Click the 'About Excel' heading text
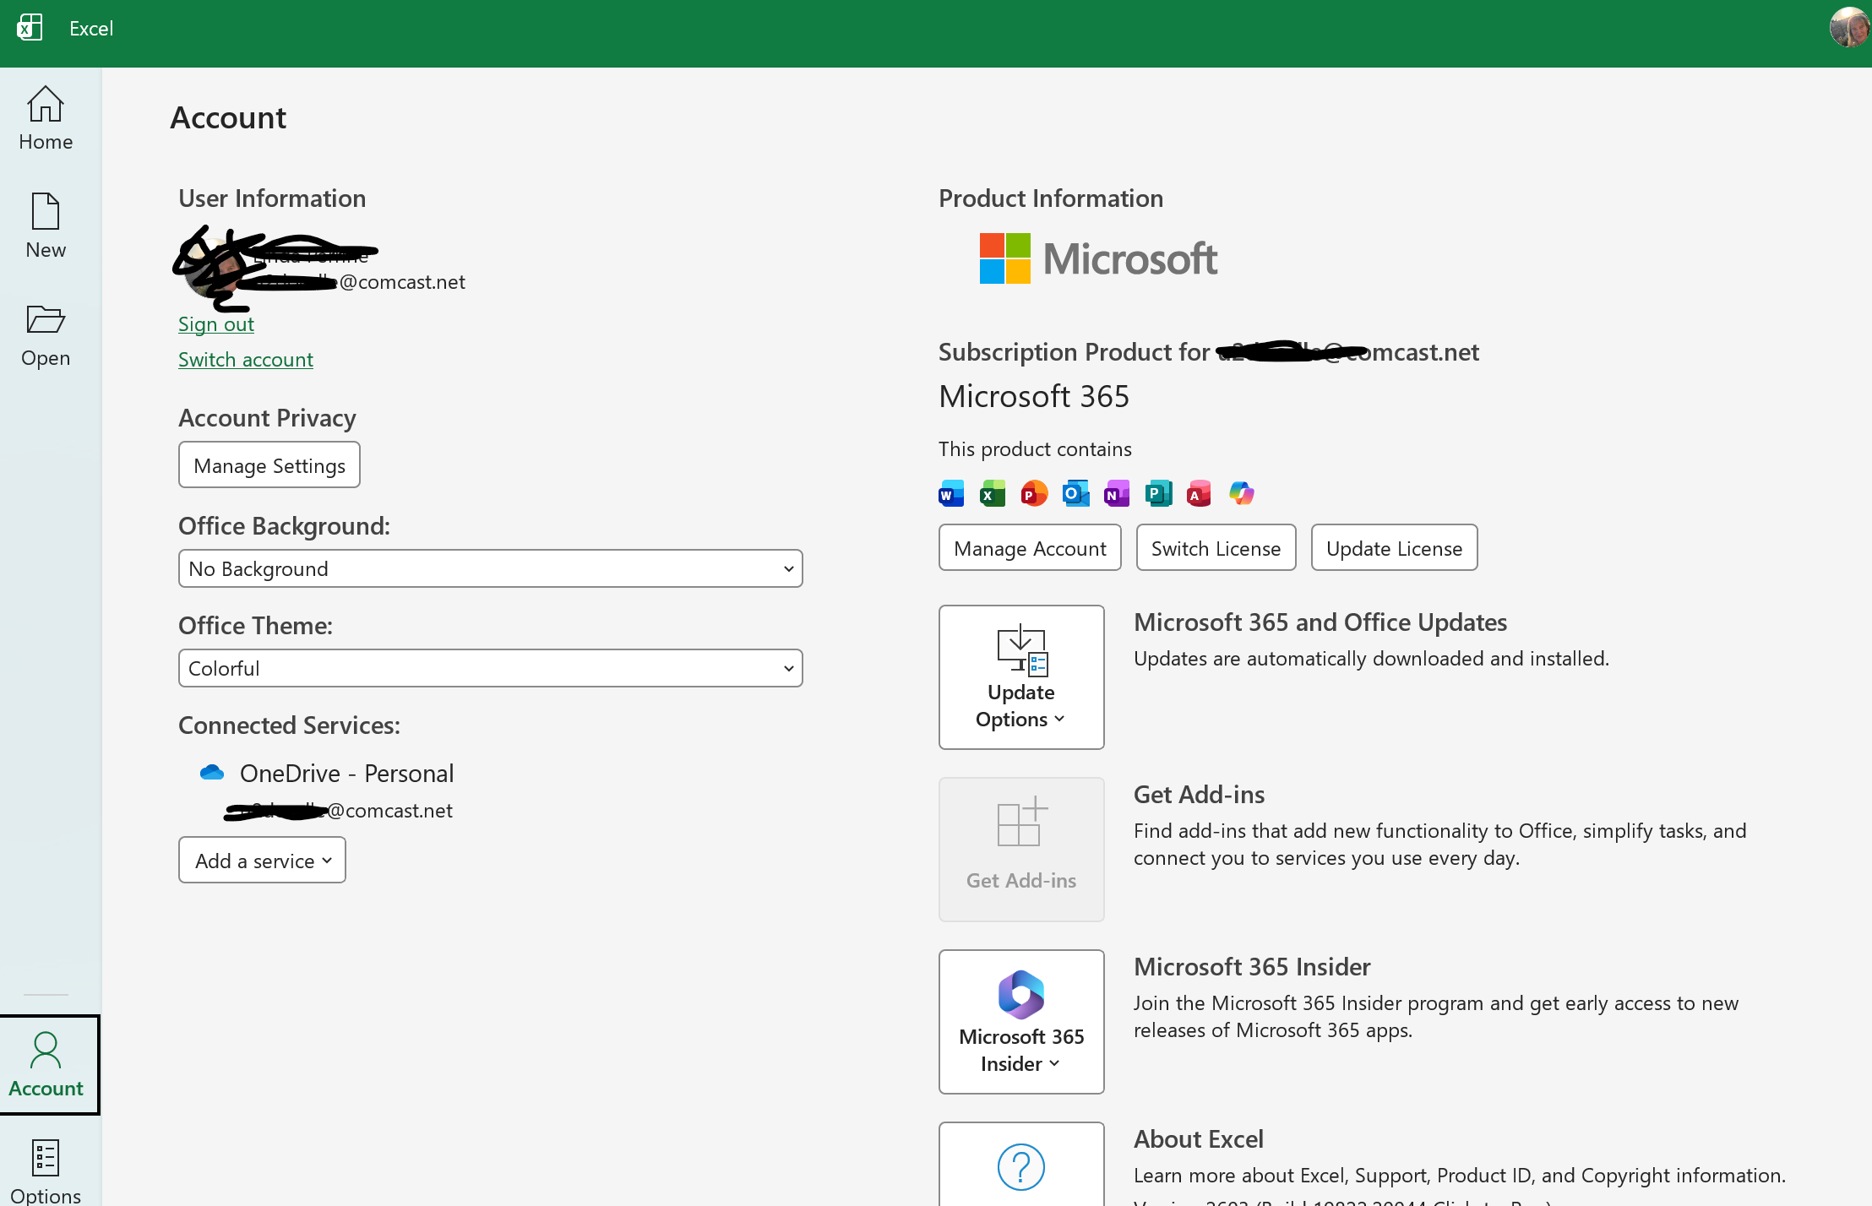 click(x=1199, y=1139)
